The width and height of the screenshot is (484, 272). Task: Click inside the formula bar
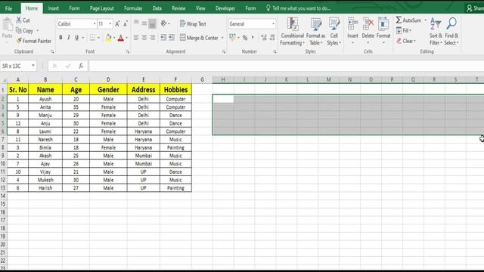(x=287, y=66)
